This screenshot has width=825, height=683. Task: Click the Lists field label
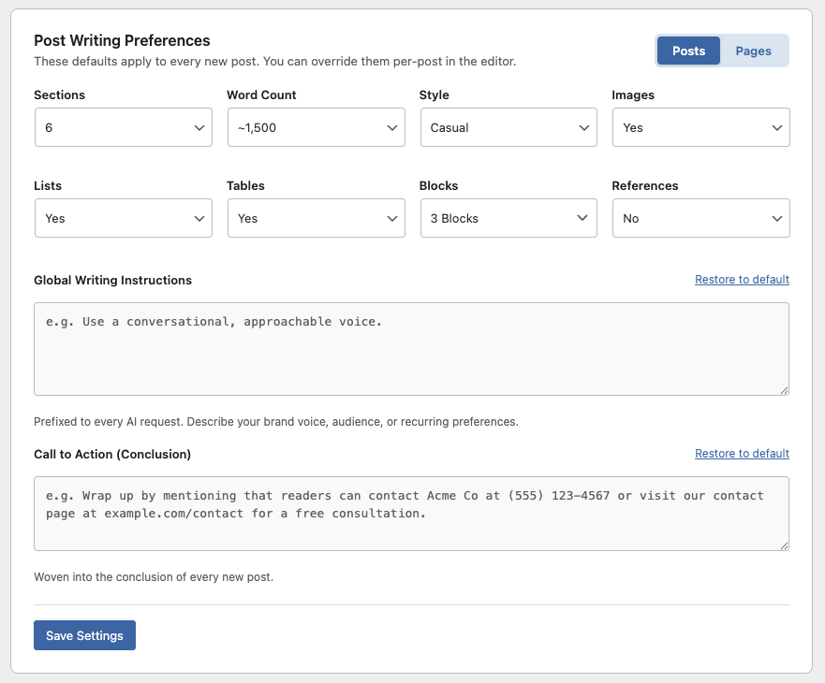(48, 185)
